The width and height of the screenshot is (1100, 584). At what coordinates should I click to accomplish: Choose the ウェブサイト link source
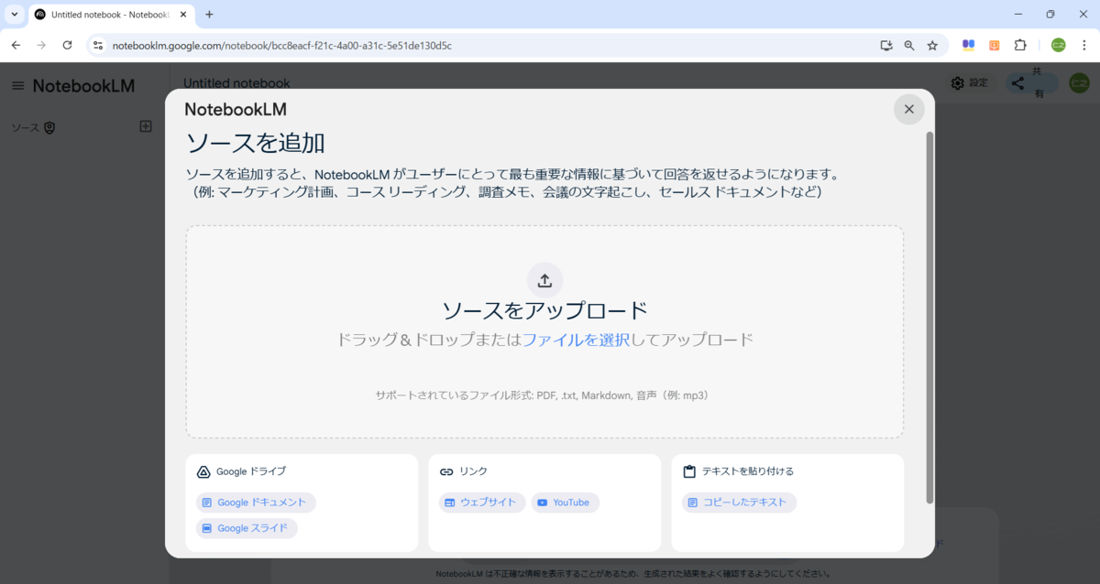(x=482, y=503)
